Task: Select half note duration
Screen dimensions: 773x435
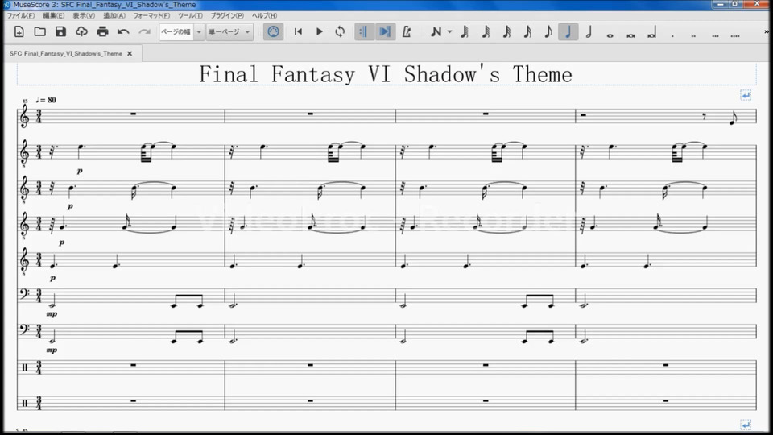Action: click(x=589, y=32)
